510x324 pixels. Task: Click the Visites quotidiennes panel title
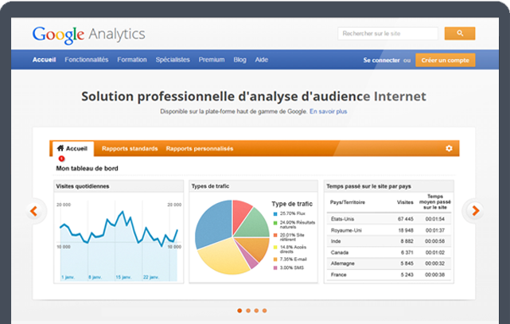click(x=83, y=186)
